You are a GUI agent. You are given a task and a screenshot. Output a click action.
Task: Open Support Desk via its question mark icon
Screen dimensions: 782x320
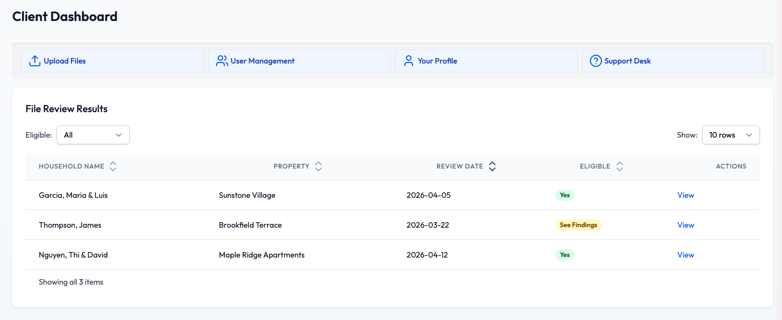pos(595,61)
